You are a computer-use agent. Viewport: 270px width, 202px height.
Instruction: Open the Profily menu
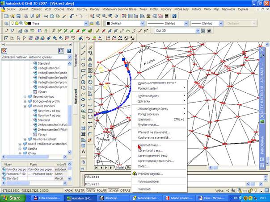click(154, 9)
